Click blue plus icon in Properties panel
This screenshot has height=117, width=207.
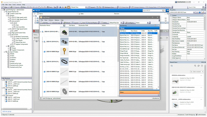pos(200,12)
